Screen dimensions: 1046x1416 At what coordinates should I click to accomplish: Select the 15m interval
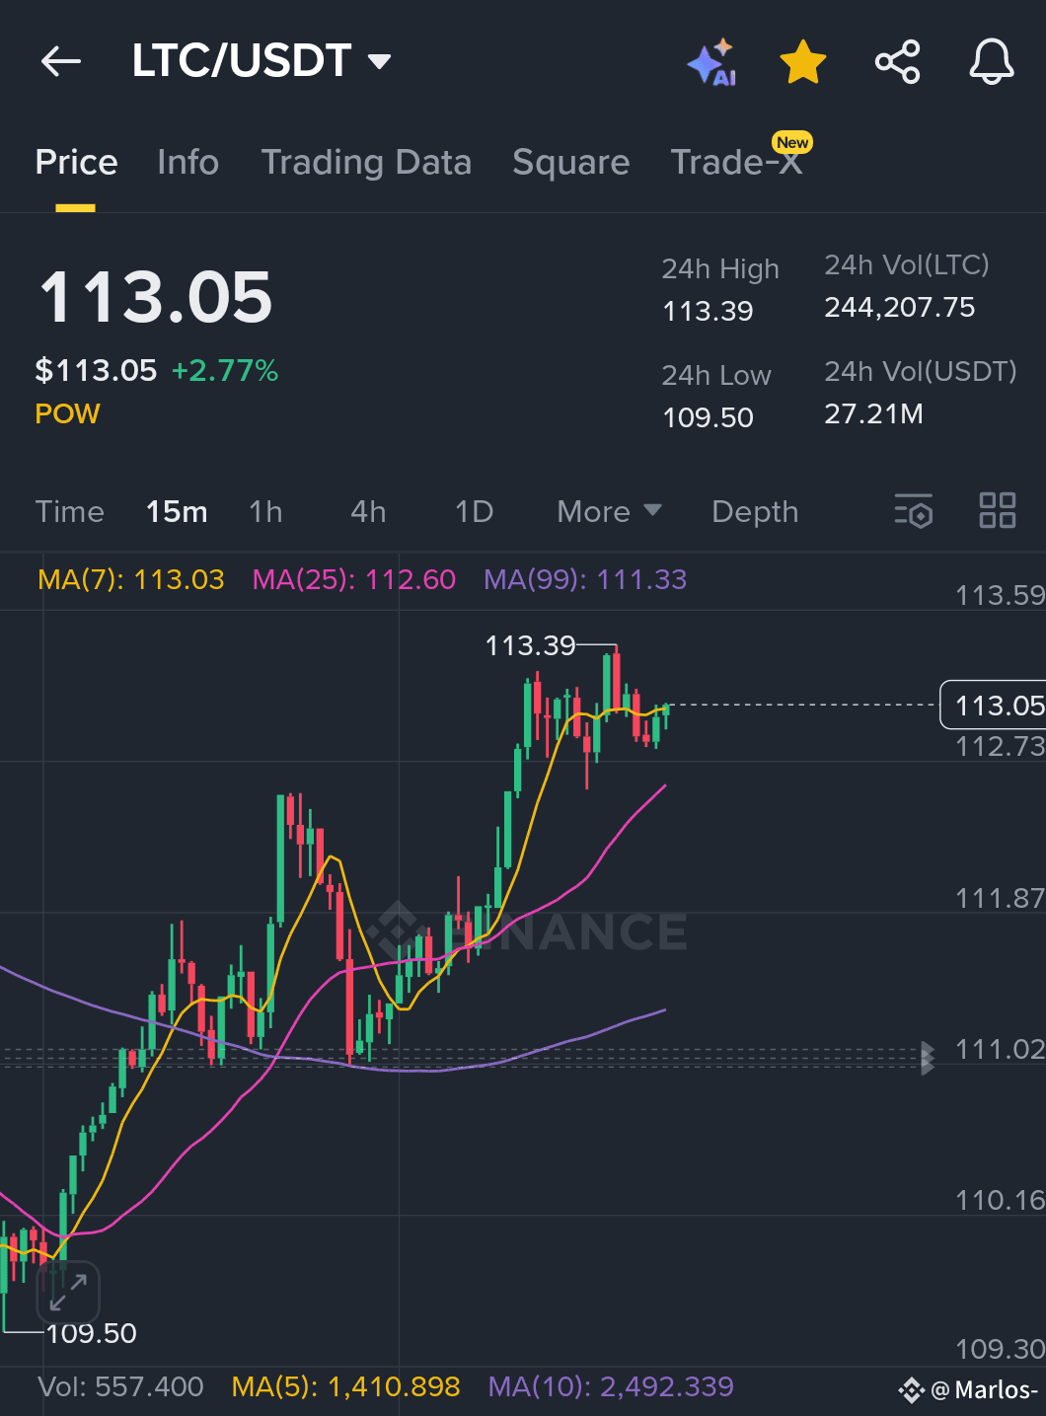(x=177, y=511)
